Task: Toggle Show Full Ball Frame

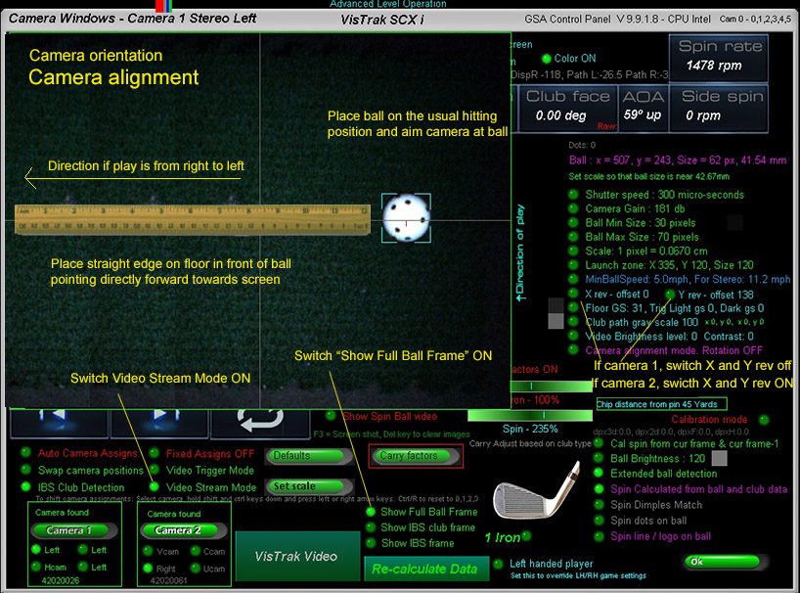Action: click(x=371, y=512)
